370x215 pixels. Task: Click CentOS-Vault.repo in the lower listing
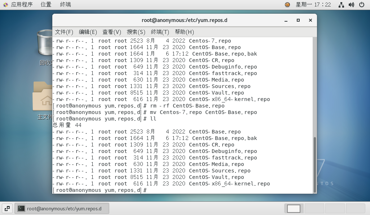tap(217, 177)
